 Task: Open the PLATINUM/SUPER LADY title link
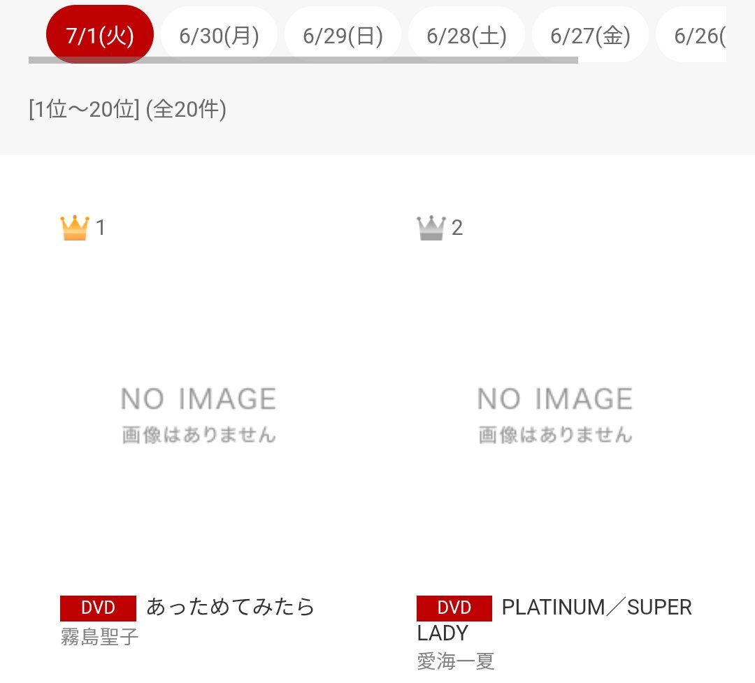[x=554, y=620]
